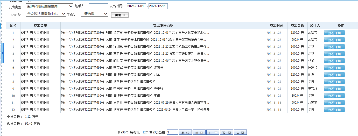The width and height of the screenshot is (358, 136).
Task: Open the 工作站 请选择 dropdown
Action: click(94, 14)
